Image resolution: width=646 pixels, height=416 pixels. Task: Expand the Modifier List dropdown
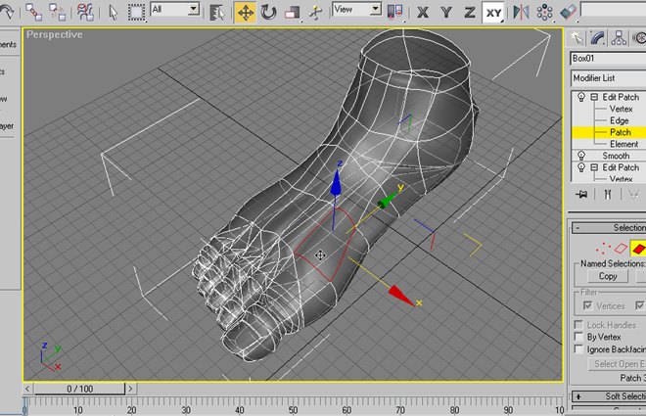coord(607,77)
